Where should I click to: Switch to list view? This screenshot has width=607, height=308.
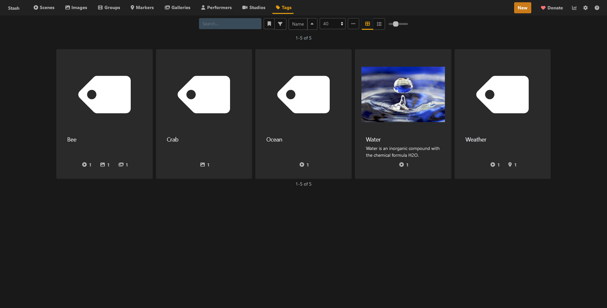[379, 24]
